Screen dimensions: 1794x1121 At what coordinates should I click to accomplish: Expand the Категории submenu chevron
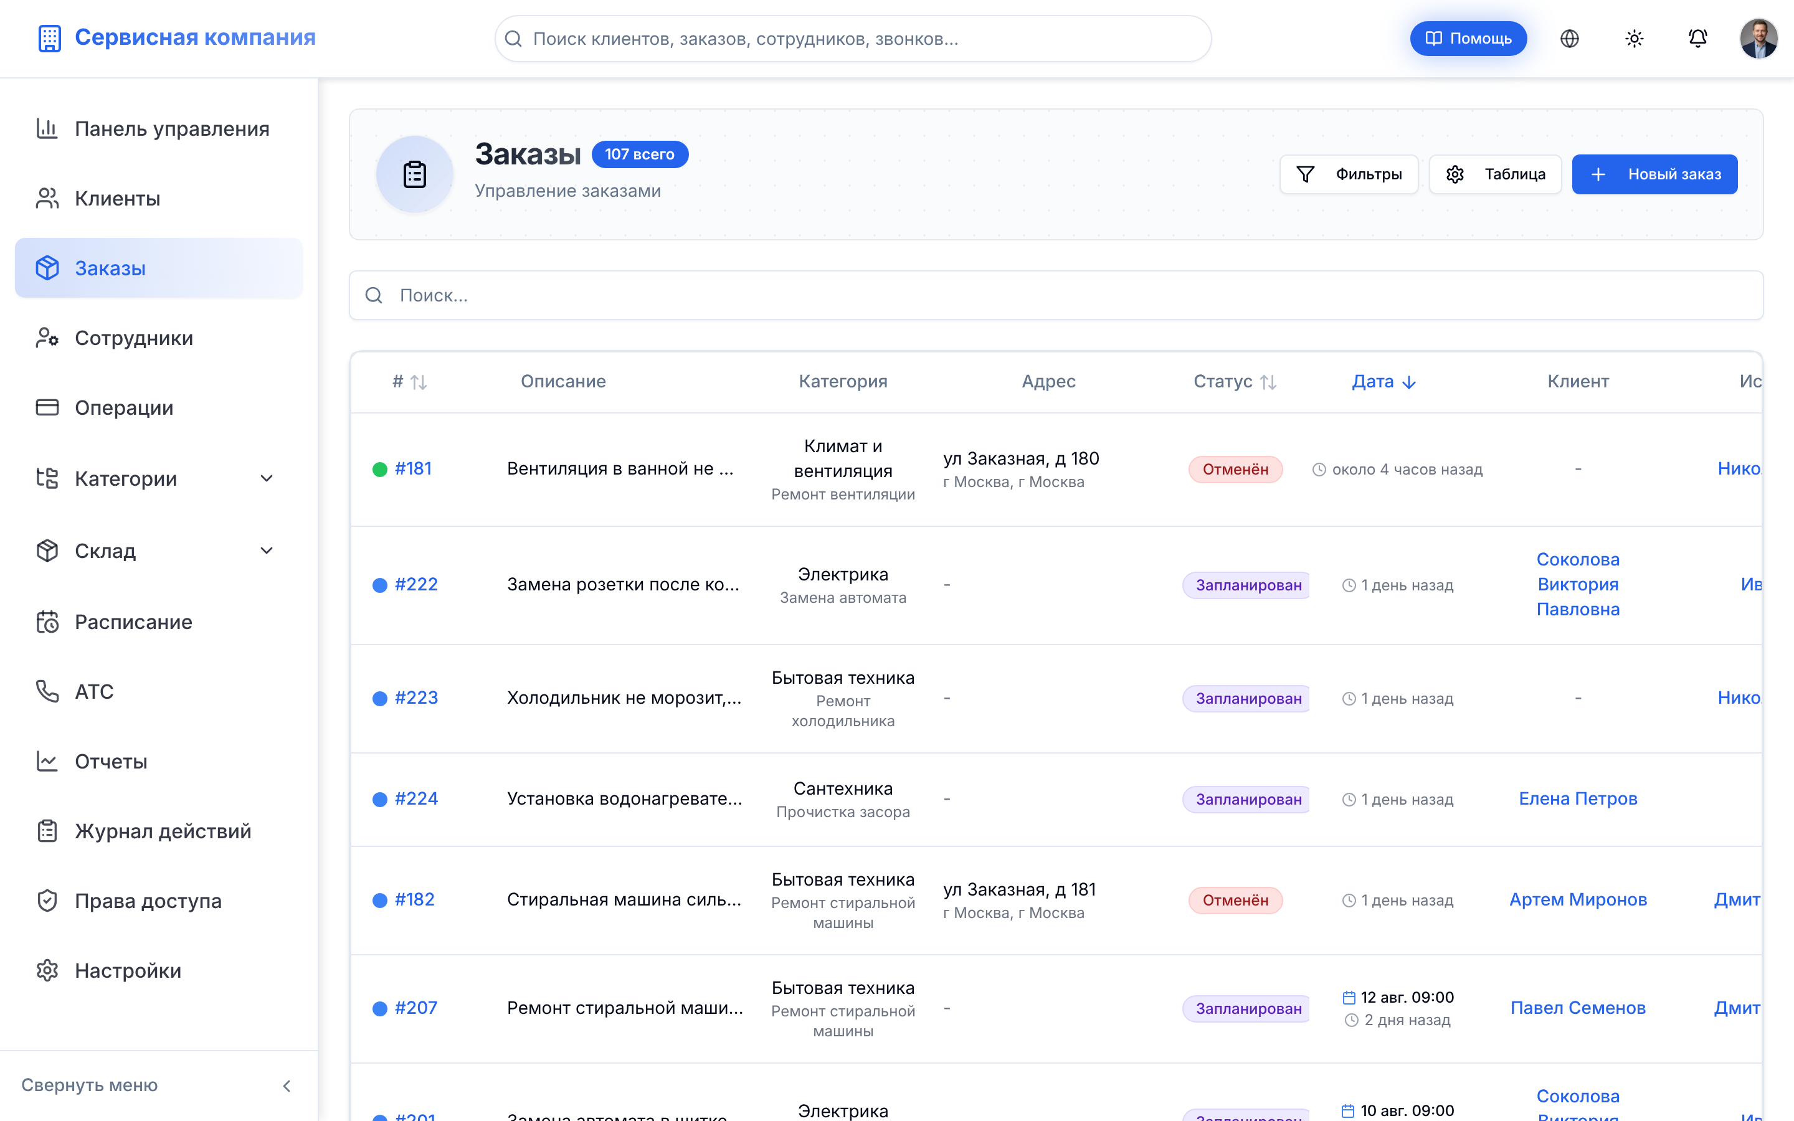pos(267,478)
